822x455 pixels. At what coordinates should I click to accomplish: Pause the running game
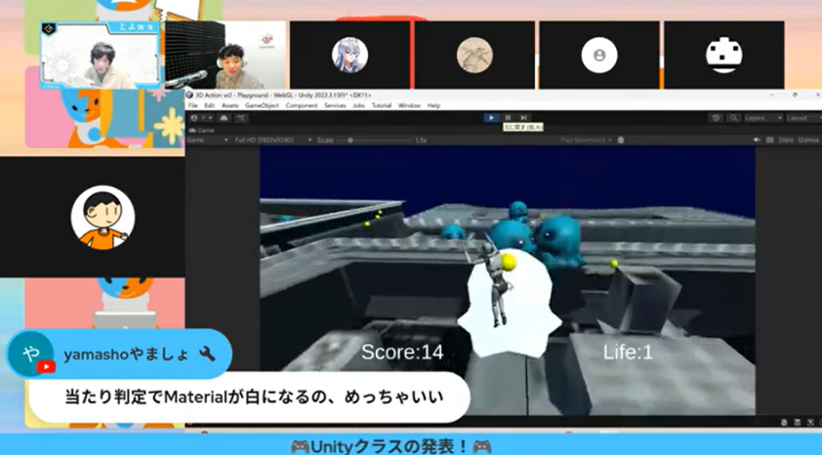[508, 118]
